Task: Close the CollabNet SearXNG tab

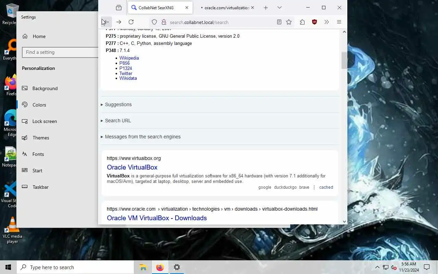Action: [187, 8]
